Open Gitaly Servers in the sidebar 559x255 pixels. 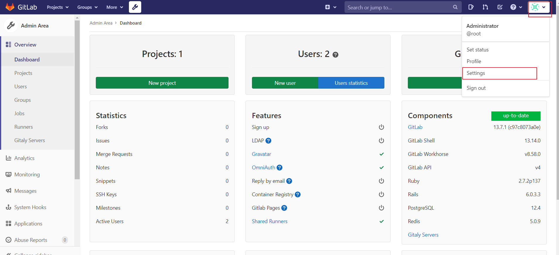tap(30, 140)
